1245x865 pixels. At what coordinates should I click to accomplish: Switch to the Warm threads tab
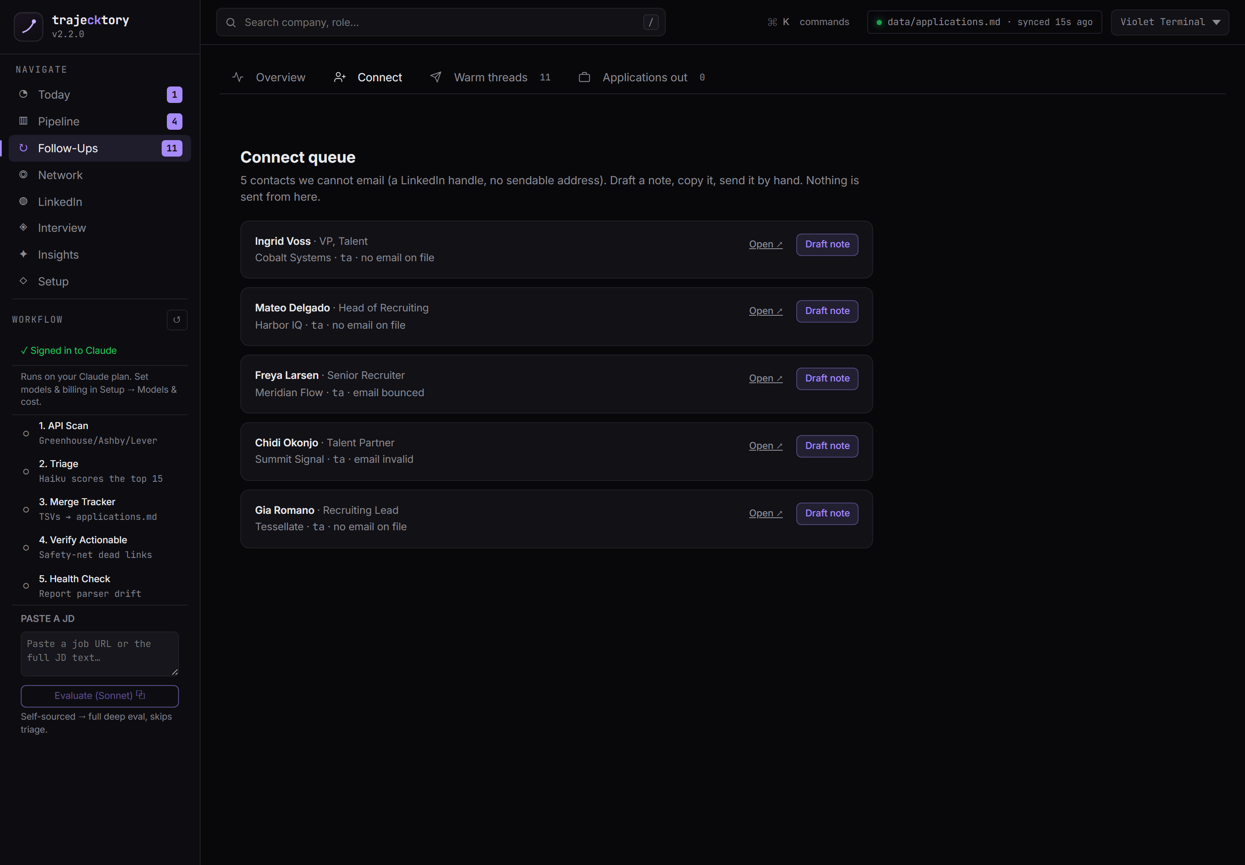[x=490, y=77]
